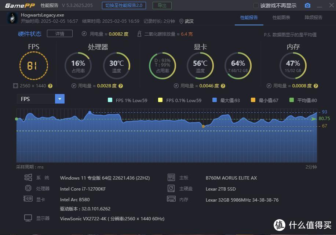Click the Wuhan location pin icon
The height and width of the screenshot is (235, 336).
(181, 21)
